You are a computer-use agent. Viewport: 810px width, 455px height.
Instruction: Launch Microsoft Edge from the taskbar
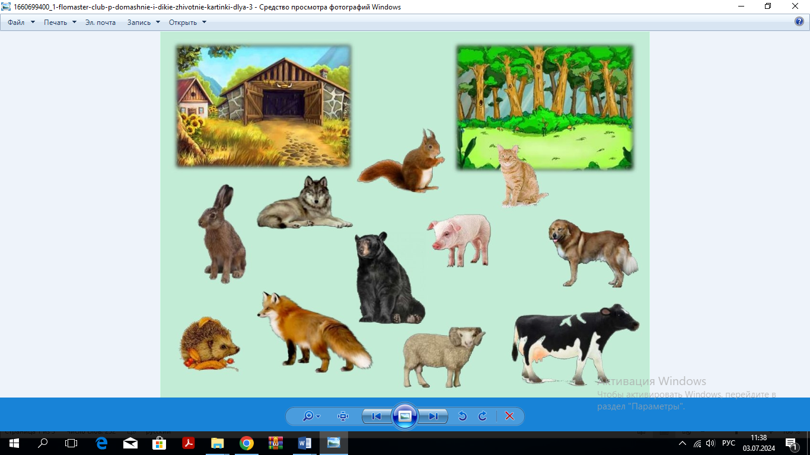101,443
